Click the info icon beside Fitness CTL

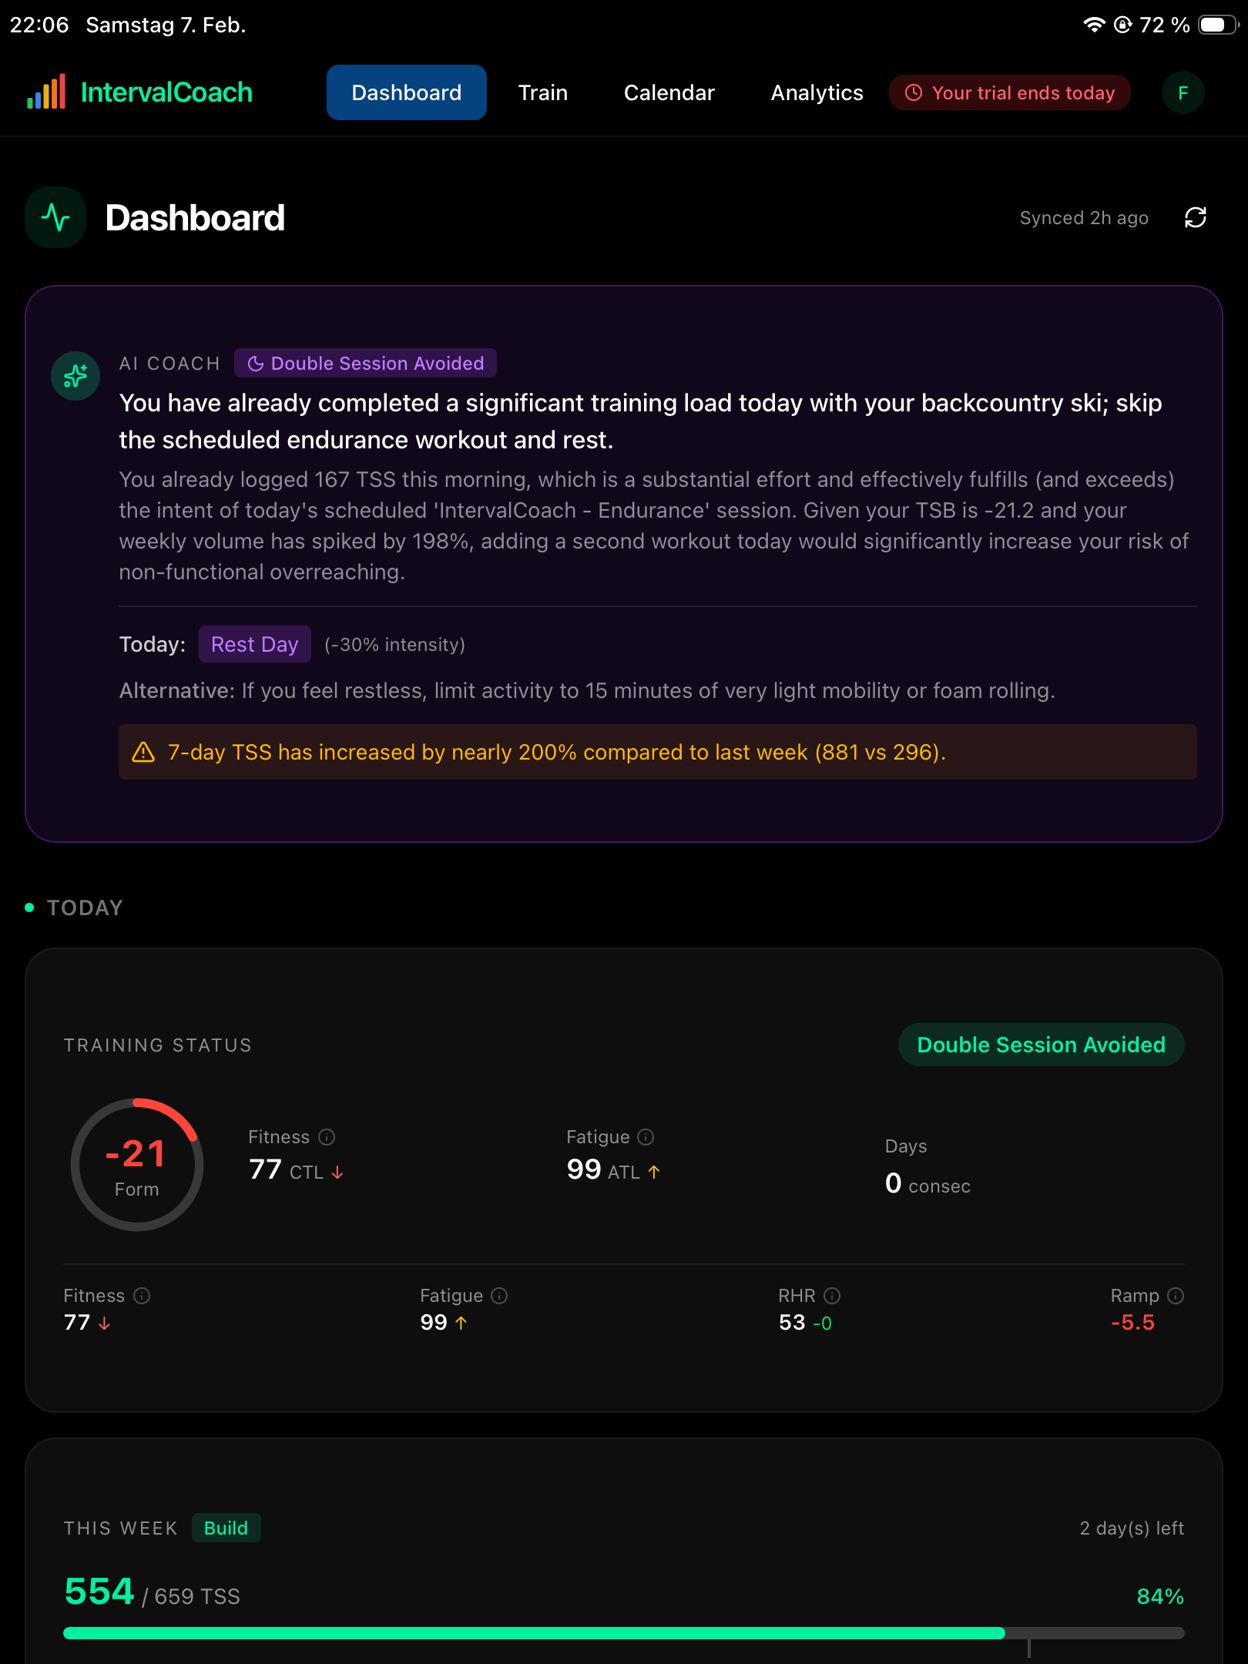327,1137
